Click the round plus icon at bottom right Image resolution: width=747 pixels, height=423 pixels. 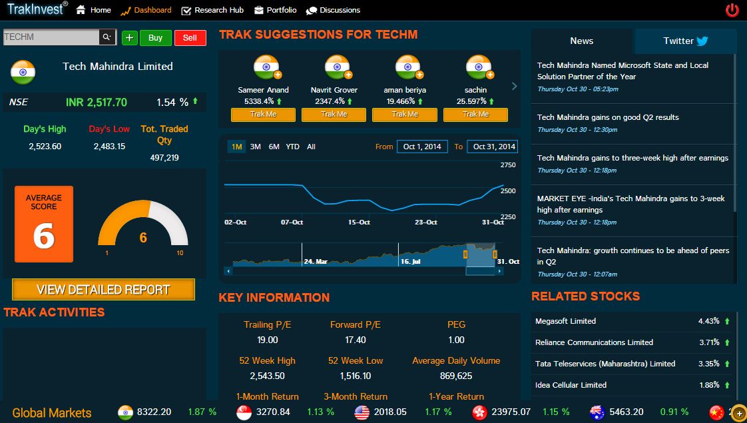[x=738, y=414]
